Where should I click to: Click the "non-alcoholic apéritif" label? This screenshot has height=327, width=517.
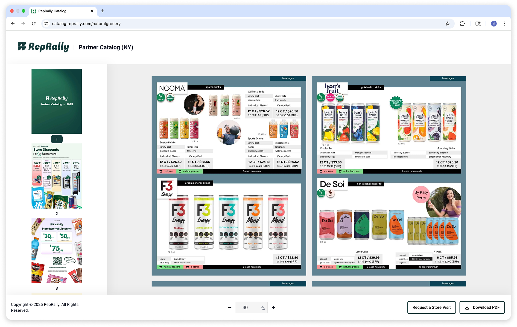point(369,184)
